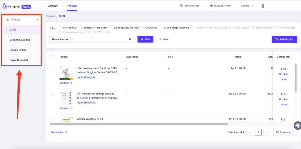301x149 pixels.
Task: Click the magnifier icon in search field
Action: pyautogui.click(x=130, y=39)
